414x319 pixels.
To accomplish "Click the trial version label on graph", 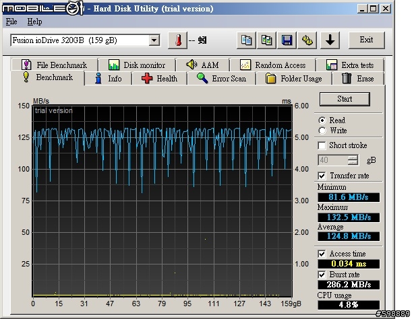I will point(53,111).
